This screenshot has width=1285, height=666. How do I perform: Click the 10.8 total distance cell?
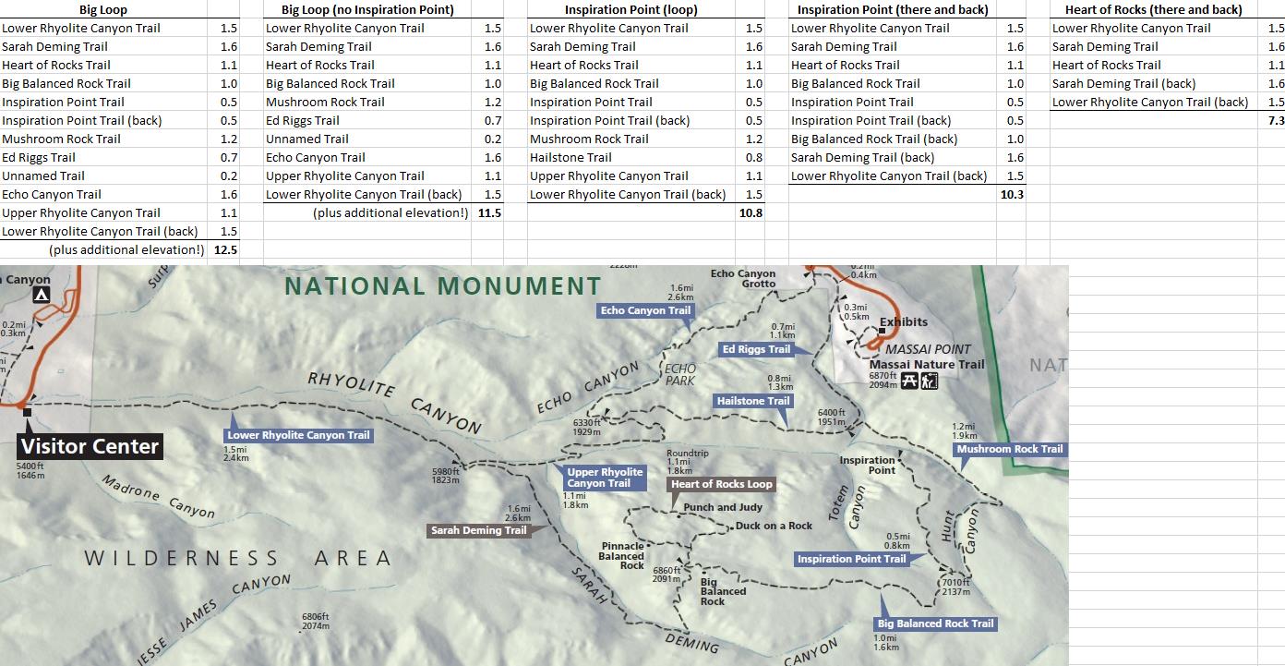(x=751, y=212)
